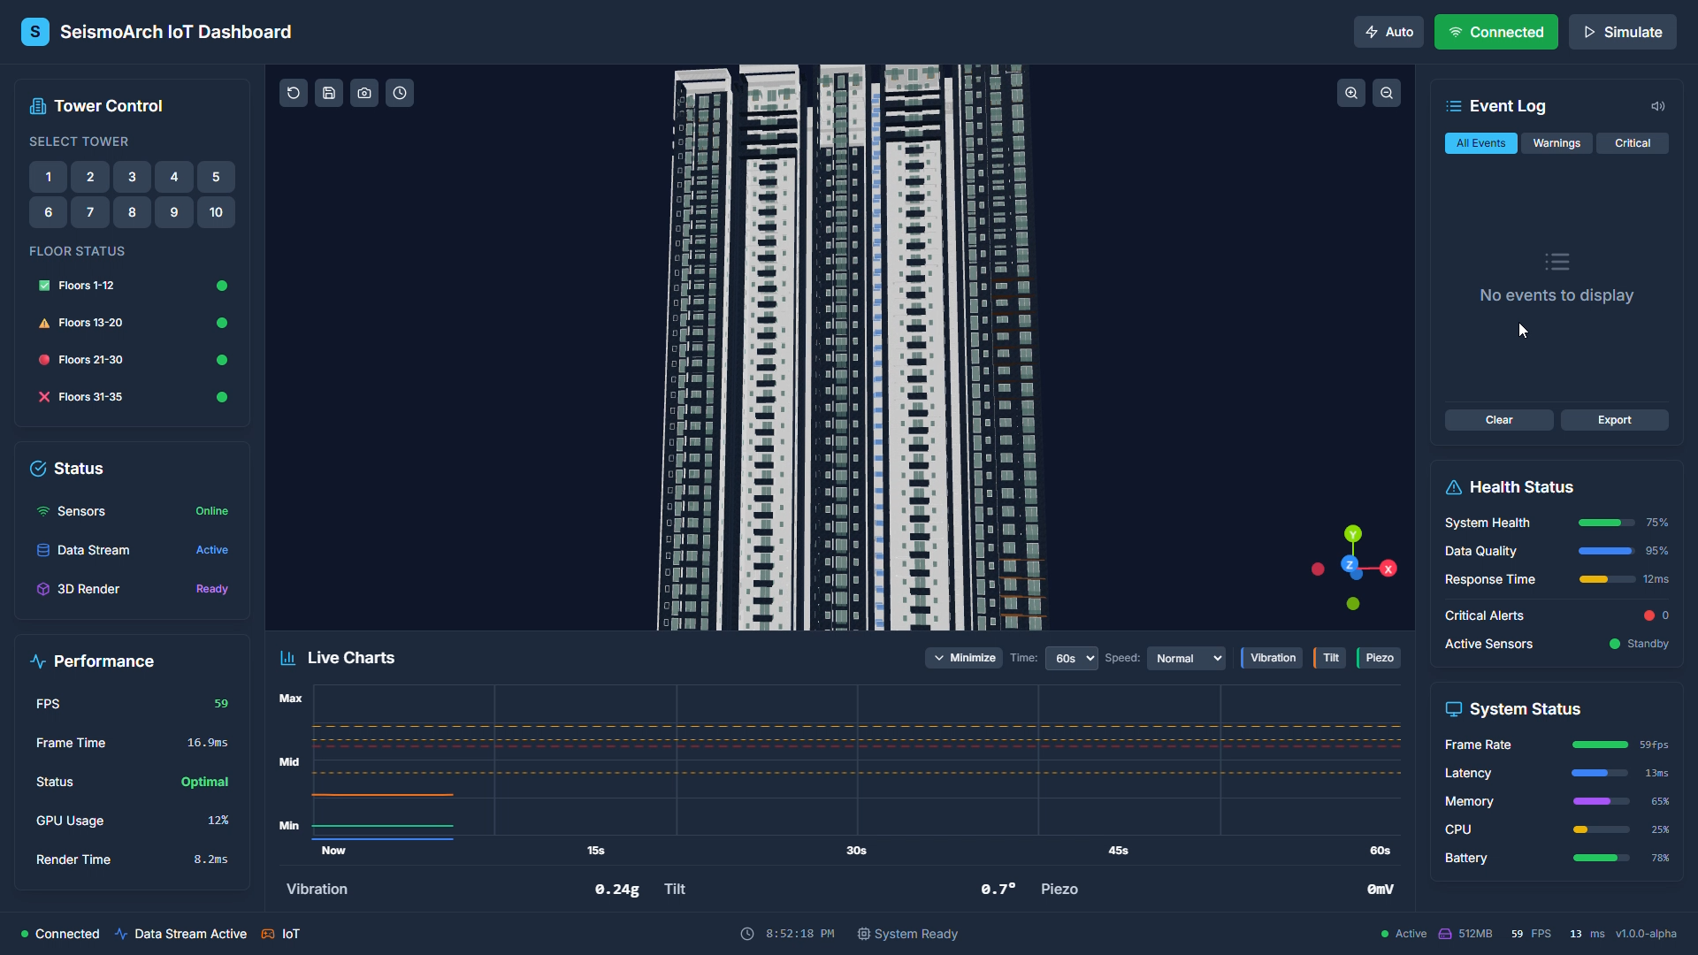Mute the Event Log sound icon
This screenshot has height=955, width=1698.
click(x=1658, y=106)
